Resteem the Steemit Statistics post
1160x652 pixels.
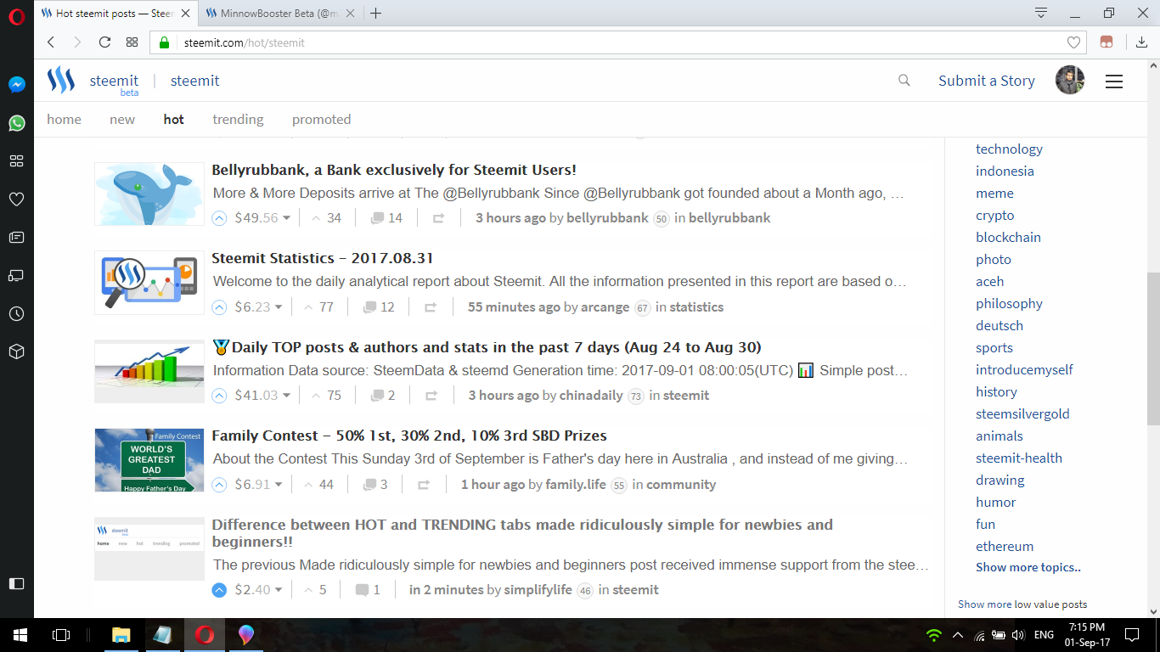[431, 307]
